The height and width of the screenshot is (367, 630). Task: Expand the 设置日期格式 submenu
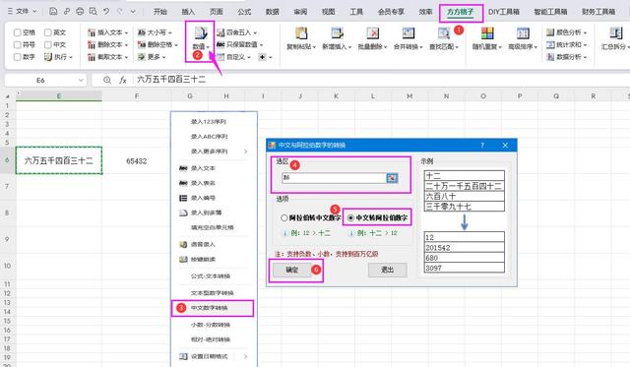245,356
